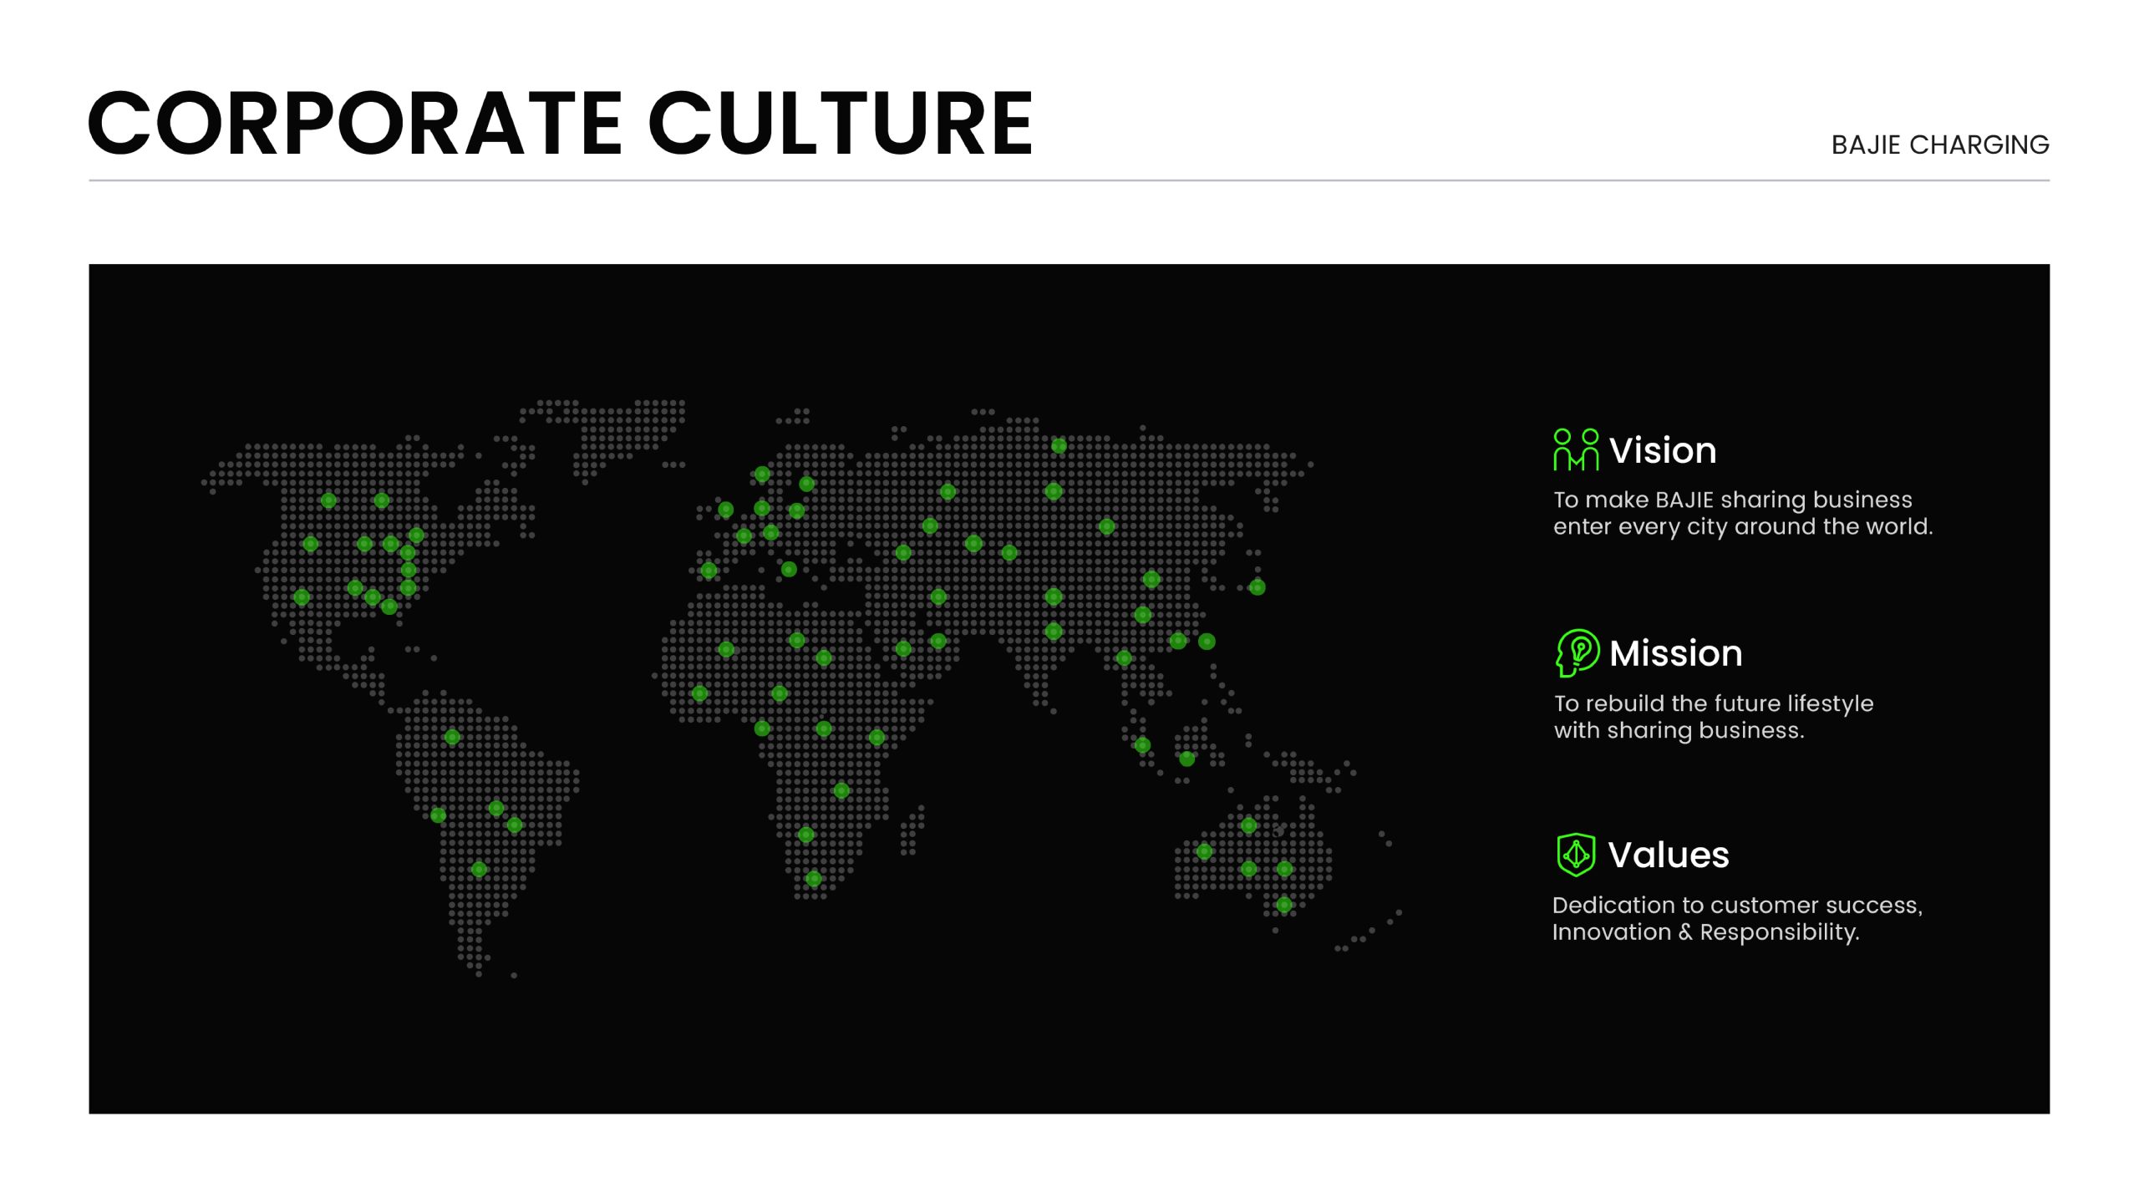Click text 'To rebuild the future lifestyle'
The image size is (2139, 1203).
pyautogui.click(x=1714, y=703)
